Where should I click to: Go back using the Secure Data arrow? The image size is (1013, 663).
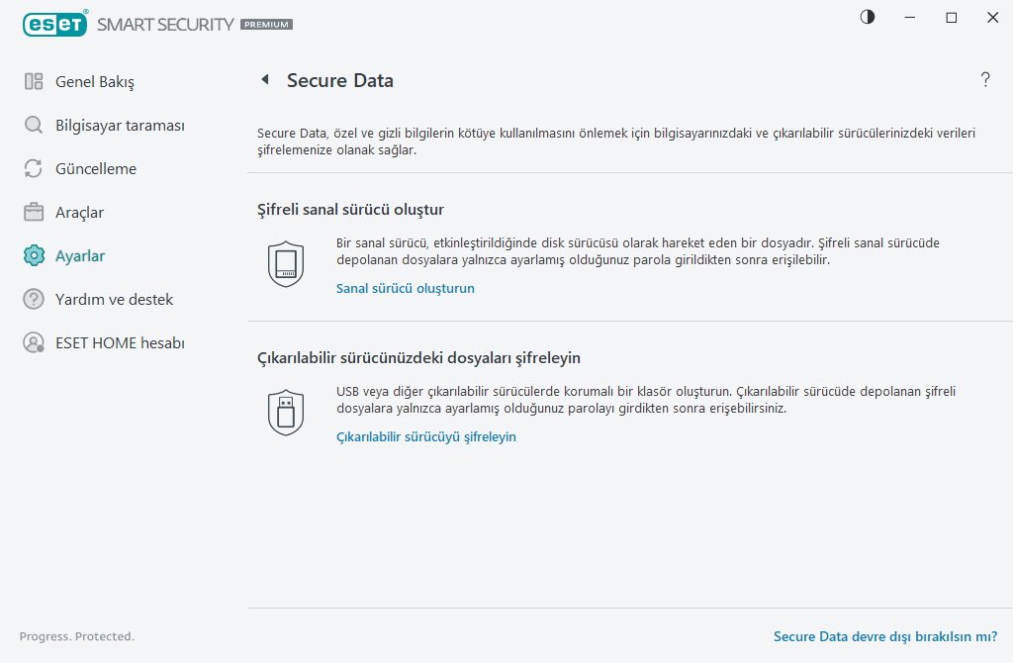[x=264, y=79]
